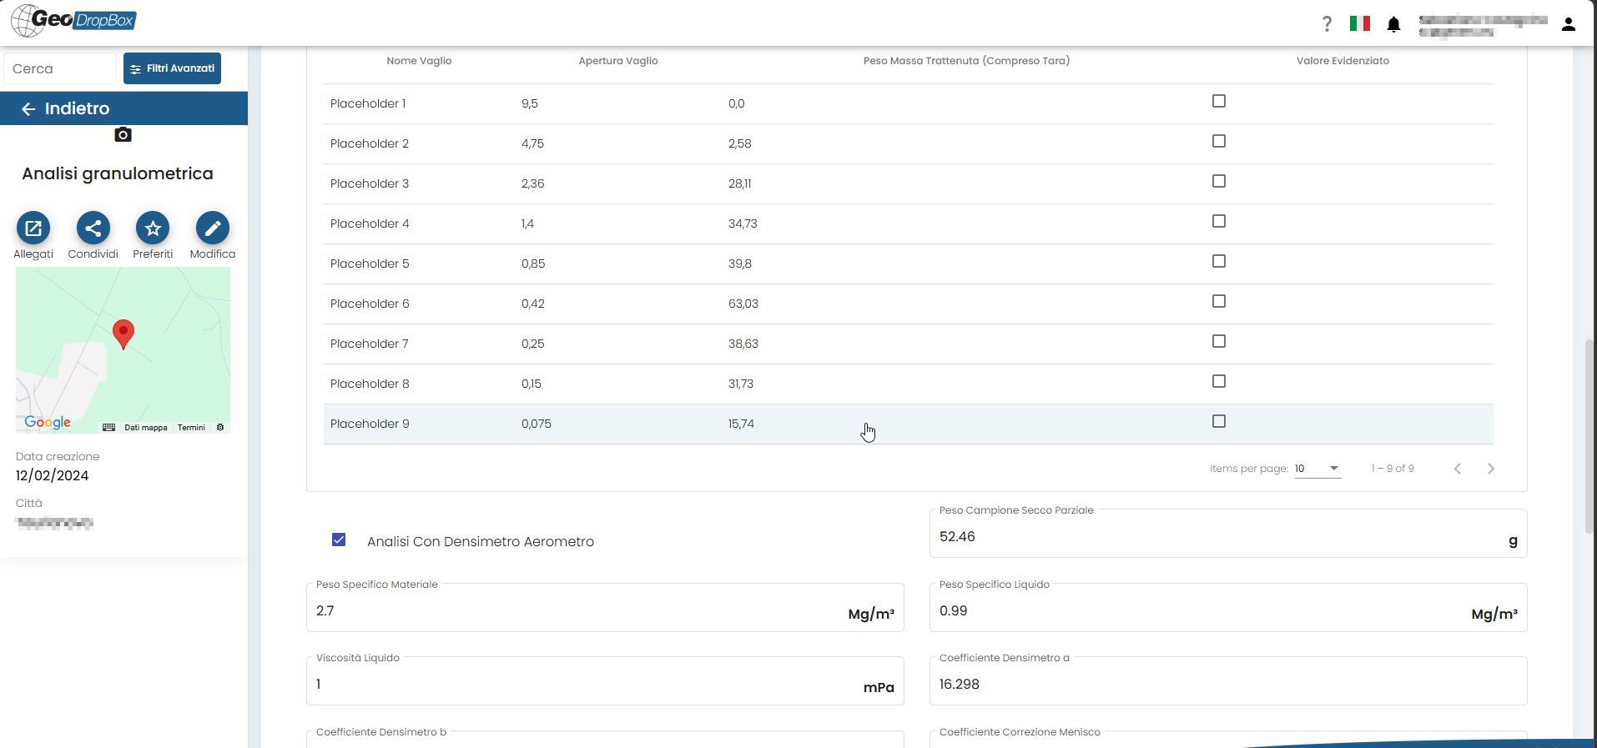Select Placeholder 5 row name

tap(370, 264)
